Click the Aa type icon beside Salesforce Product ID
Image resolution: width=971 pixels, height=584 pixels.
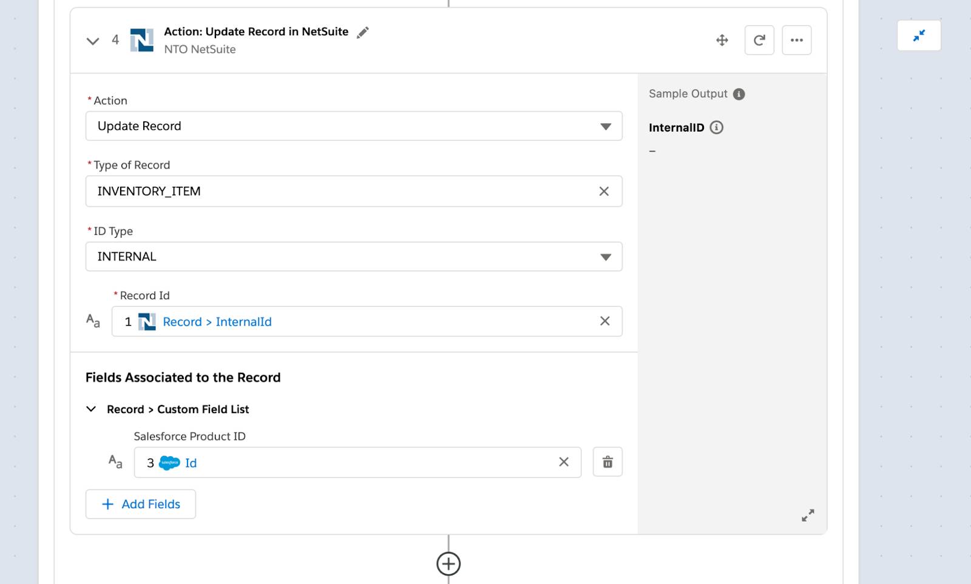(x=115, y=462)
